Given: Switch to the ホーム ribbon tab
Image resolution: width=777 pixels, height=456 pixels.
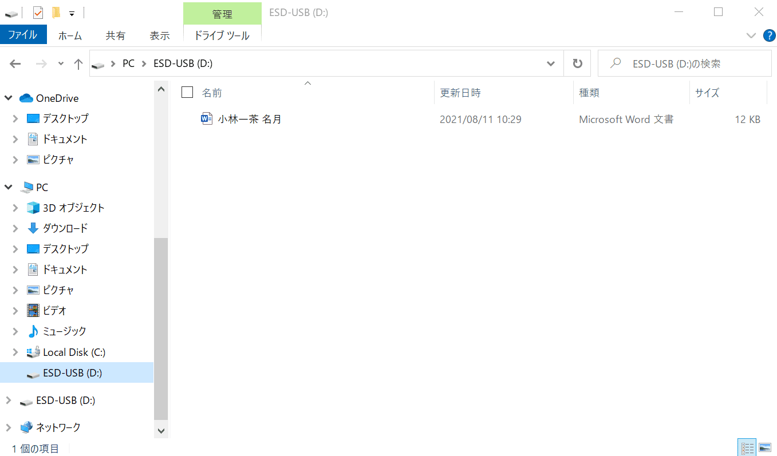Looking at the screenshot, I should (70, 35).
